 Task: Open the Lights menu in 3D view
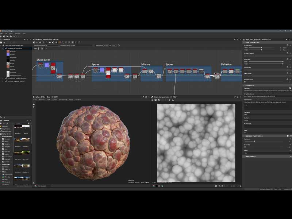(48, 100)
